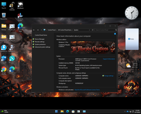This screenshot has width=141, height=114.
Task: Open System protection link
Action: pyautogui.click(x=40, y=44)
